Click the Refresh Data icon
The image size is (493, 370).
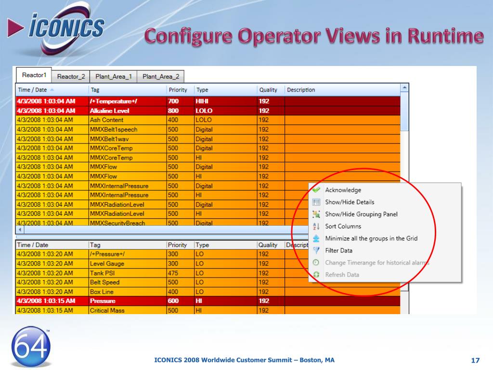[316, 275]
